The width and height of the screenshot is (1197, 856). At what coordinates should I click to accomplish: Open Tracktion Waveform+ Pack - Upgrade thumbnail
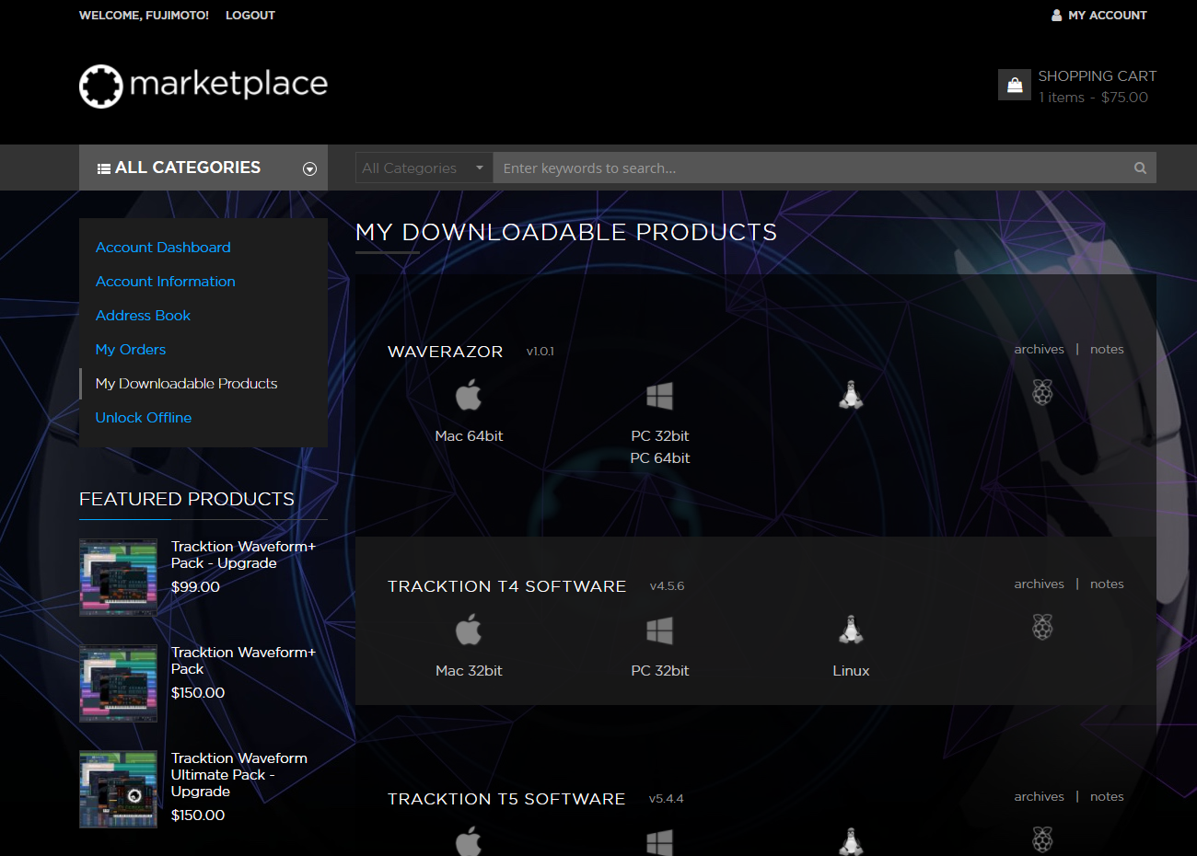coord(118,577)
